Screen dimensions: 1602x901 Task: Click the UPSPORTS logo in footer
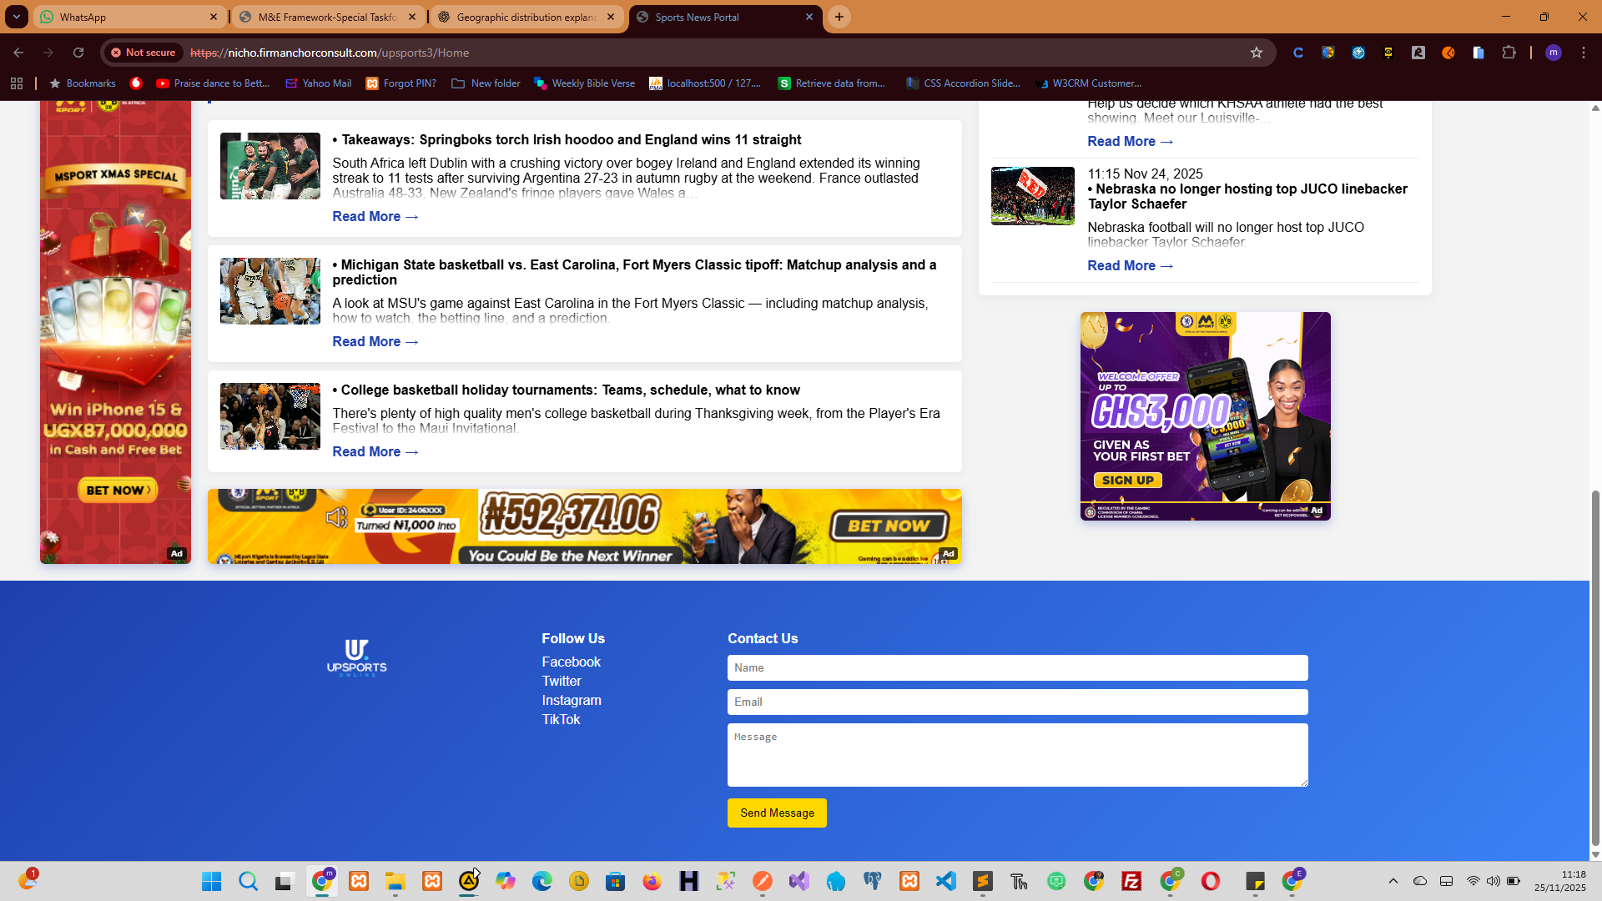(x=357, y=657)
